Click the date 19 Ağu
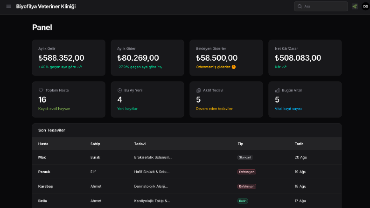 [300, 172]
